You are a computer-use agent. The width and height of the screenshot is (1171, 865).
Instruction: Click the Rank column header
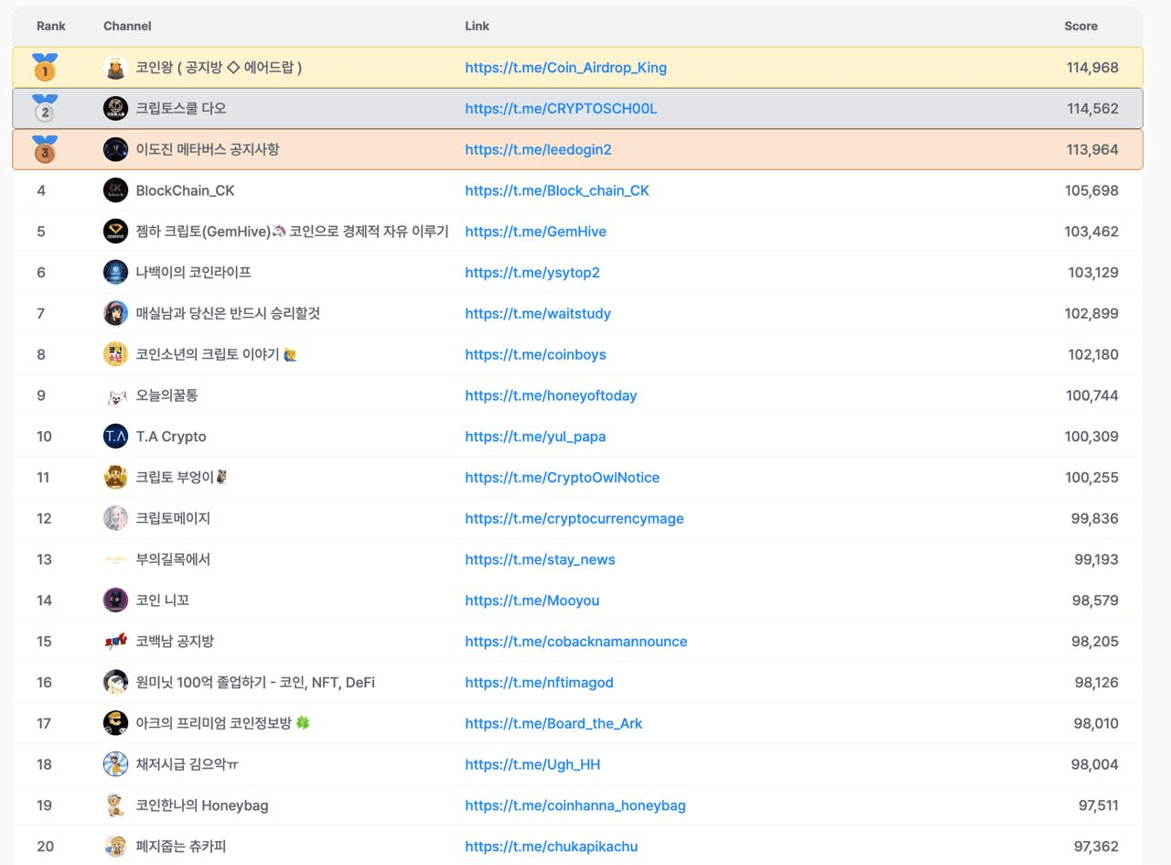pyautogui.click(x=51, y=26)
